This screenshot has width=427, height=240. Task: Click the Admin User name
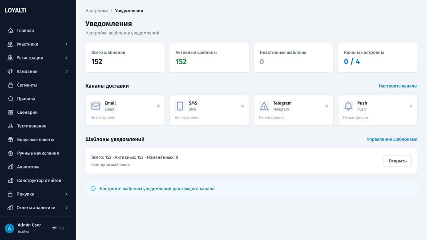[x=29, y=225]
